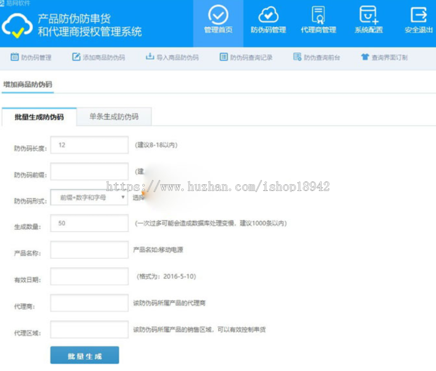Open 代理商管理 certificate icon

[318, 15]
